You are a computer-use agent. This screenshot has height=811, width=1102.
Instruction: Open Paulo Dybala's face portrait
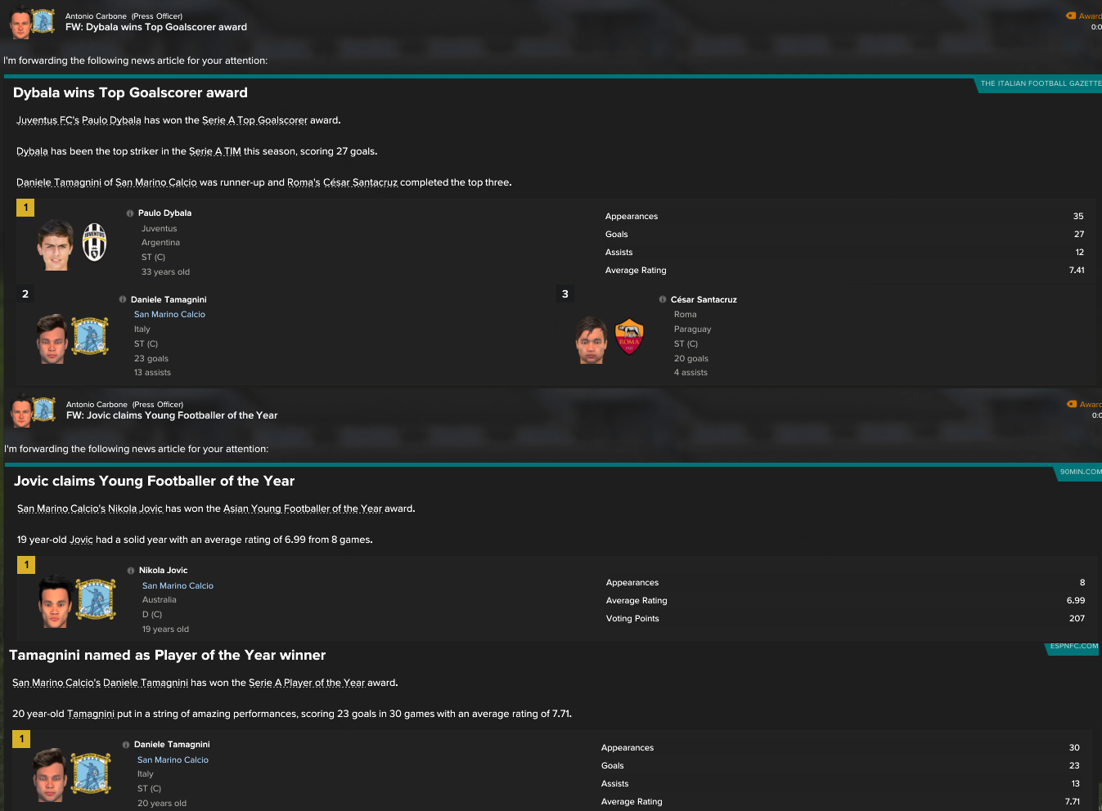(55, 245)
